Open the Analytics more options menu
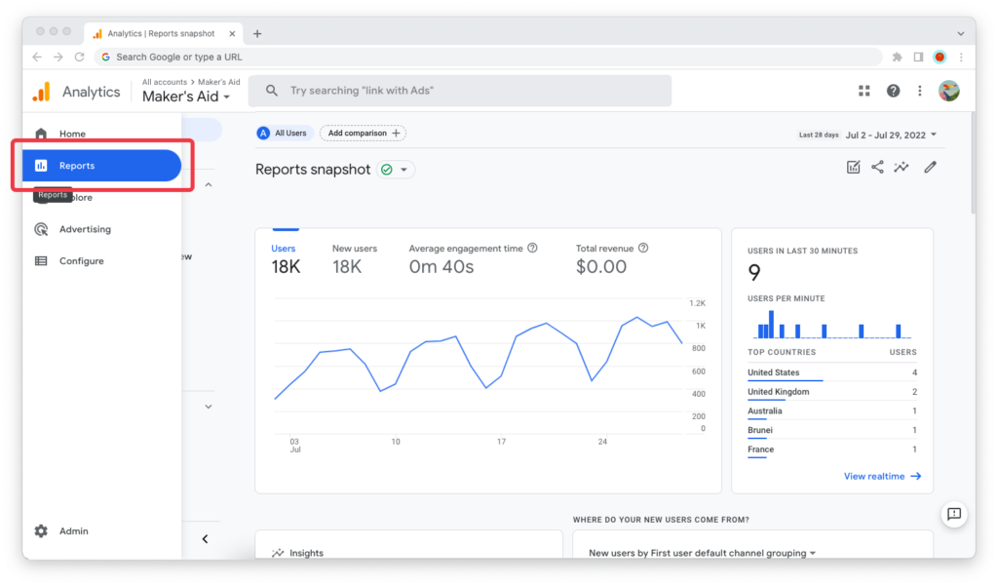Image resolution: width=998 pixels, height=586 pixels. tap(920, 91)
